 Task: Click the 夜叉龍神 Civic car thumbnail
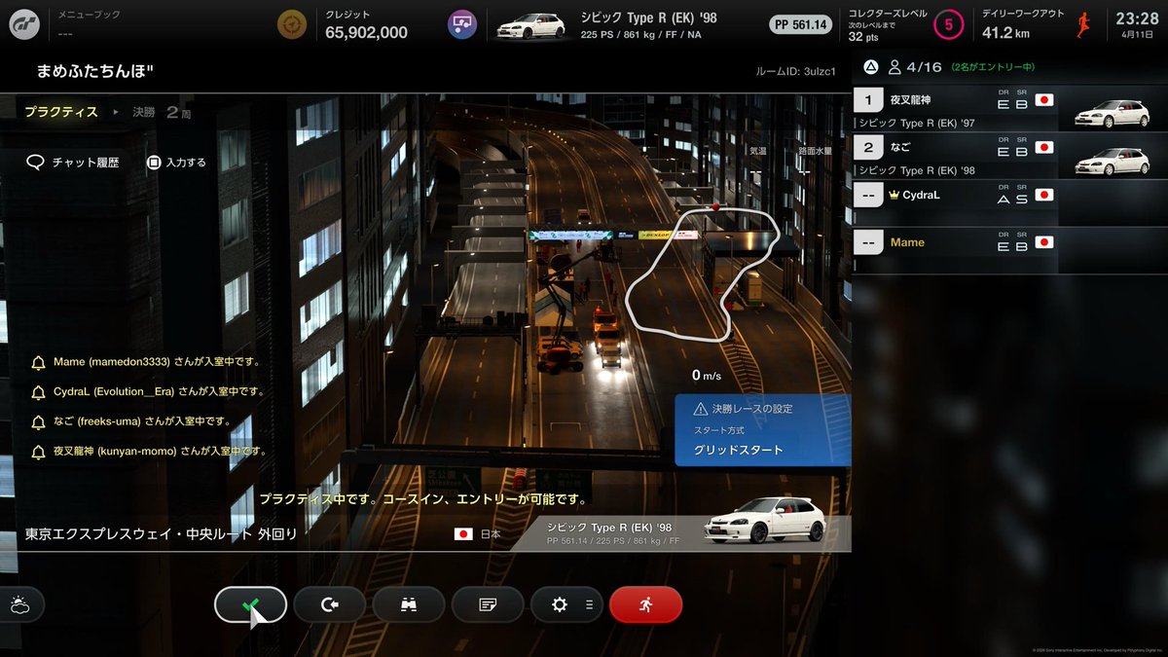coord(1112,113)
